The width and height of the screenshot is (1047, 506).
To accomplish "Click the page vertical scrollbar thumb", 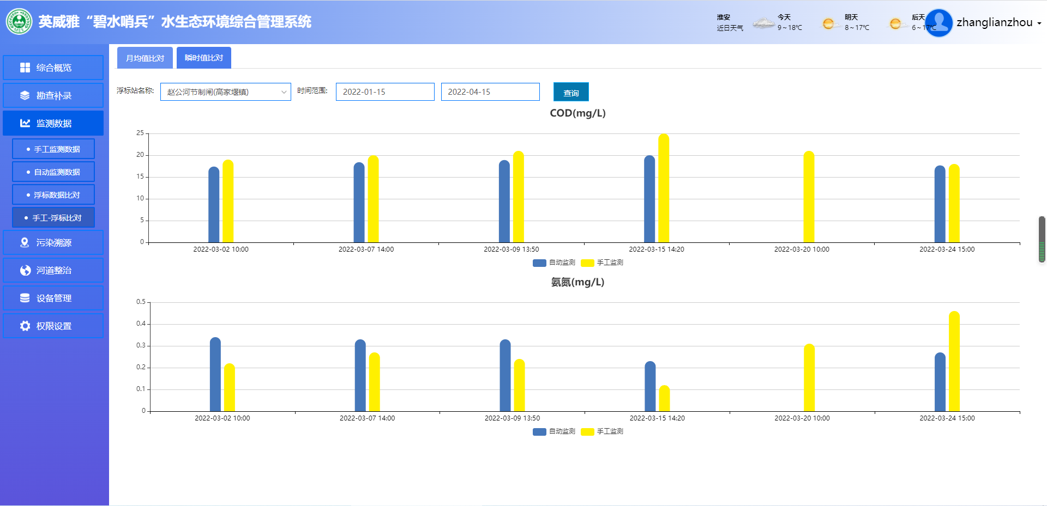I will 1042,239.
